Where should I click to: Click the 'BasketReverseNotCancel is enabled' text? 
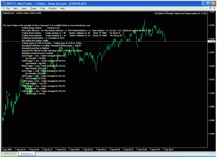(x=37, y=53)
